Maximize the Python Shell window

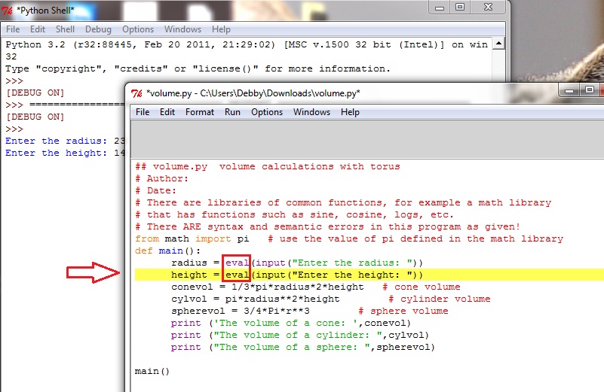pyautogui.click(x=460, y=8)
